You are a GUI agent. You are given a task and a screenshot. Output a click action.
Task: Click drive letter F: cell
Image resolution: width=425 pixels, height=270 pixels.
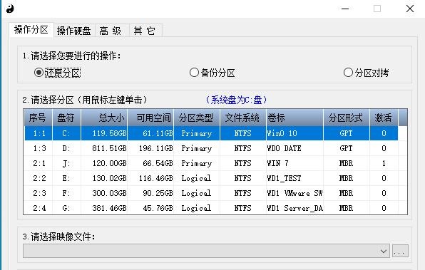(66, 193)
